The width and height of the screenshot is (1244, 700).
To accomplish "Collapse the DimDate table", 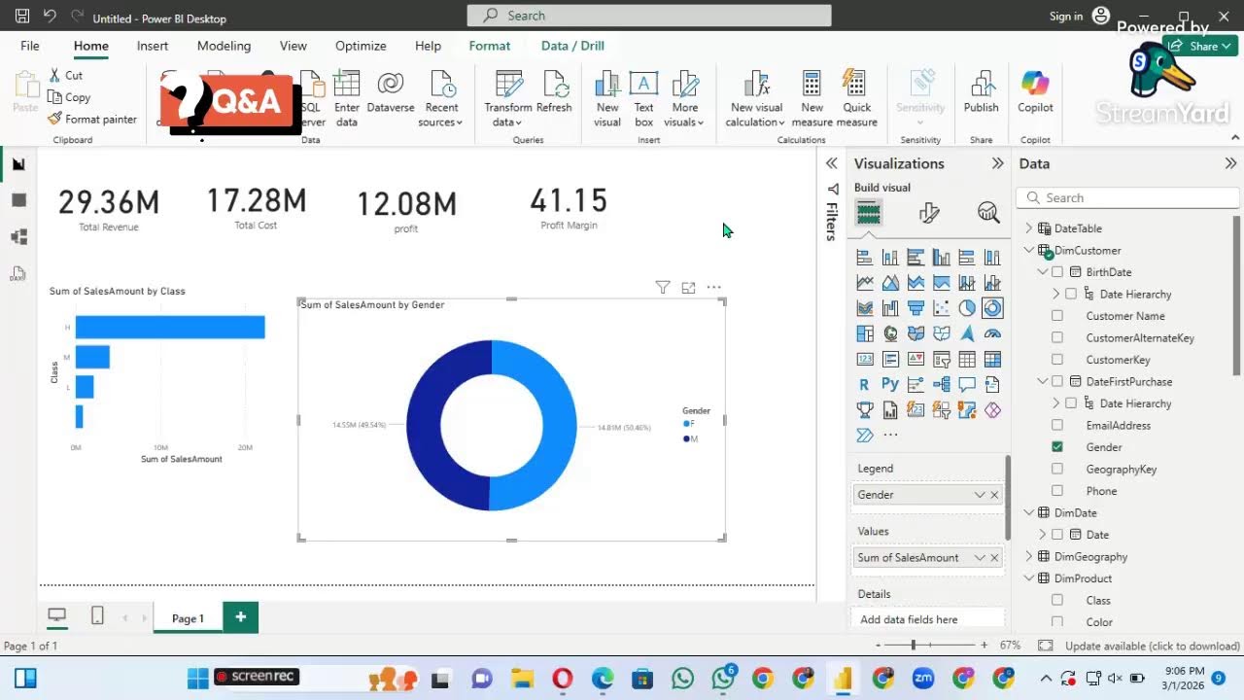I will [1029, 513].
